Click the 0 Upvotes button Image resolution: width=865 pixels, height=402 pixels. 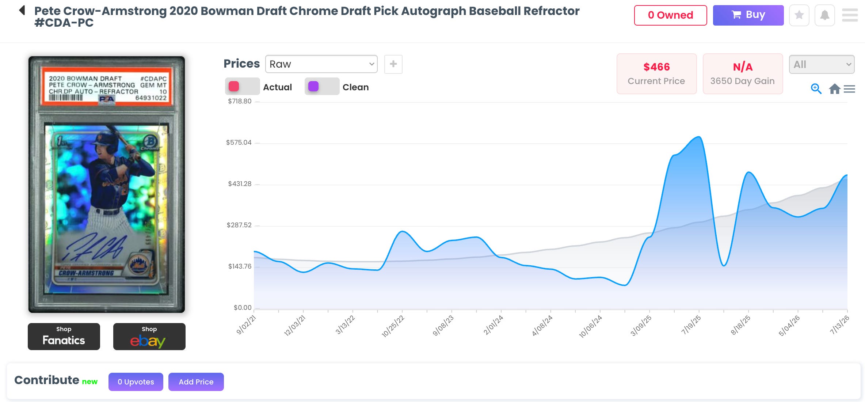click(x=136, y=382)
